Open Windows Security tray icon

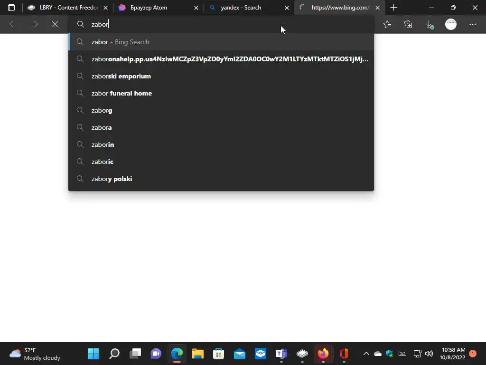(x=389, y=354)
